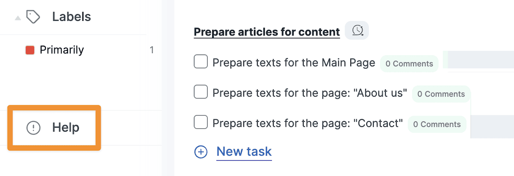The image size is (514, 176).
Task: Collapse the Labels section arrow
Action: pos(18,18)
